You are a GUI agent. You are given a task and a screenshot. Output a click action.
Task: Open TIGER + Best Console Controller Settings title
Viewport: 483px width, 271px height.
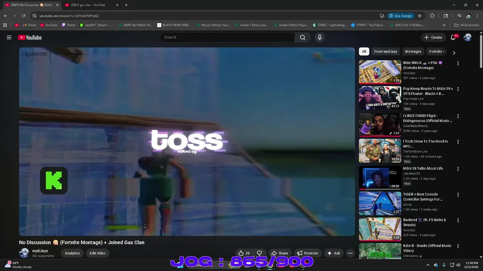tap(423, 197)
